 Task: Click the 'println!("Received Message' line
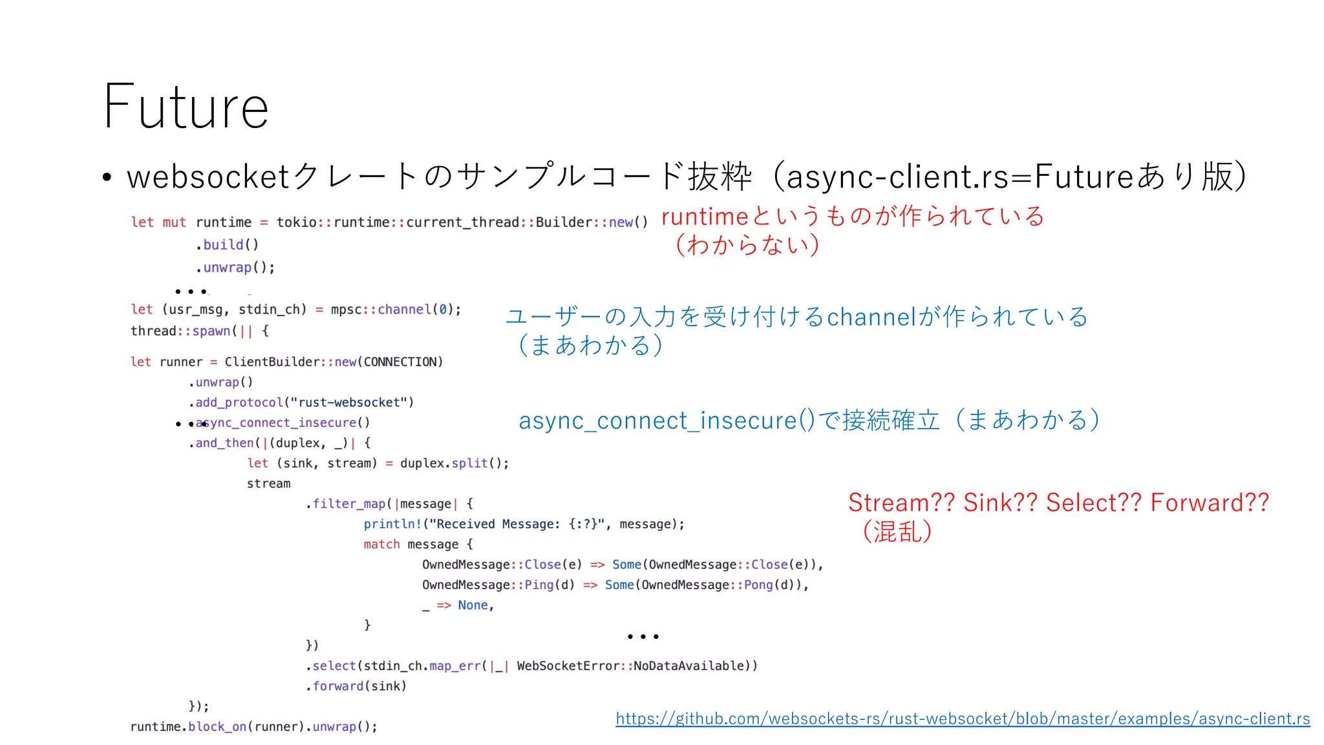tap(524, 524)
